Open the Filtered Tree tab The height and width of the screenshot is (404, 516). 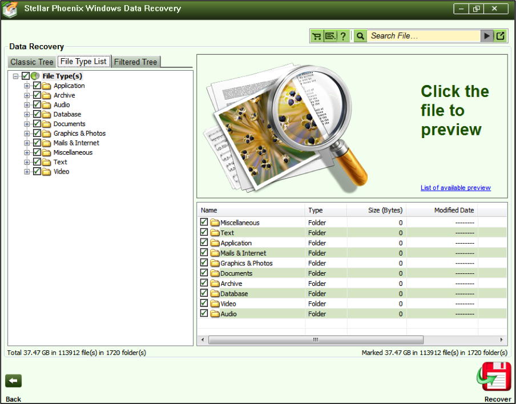(x=136, y=62)
